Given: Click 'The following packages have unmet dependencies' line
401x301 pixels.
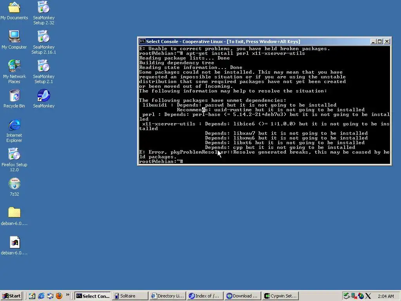Looking at the screenshot, I should click(213, 100).
